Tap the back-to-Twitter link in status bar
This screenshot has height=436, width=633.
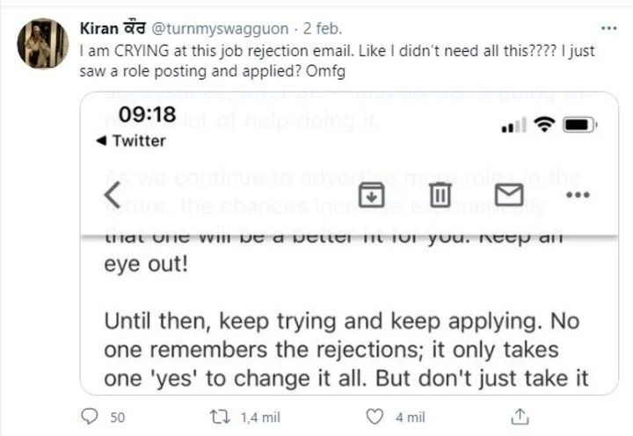(130, 141)
